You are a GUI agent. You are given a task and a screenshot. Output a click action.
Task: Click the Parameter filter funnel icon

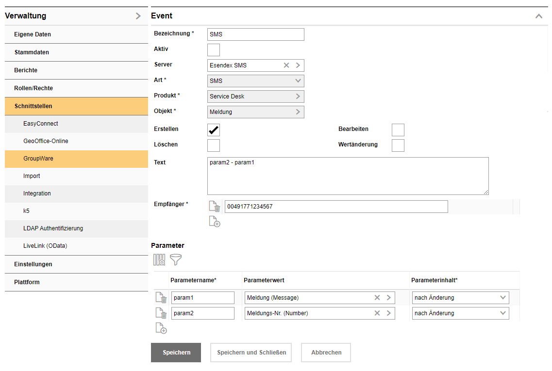(x=176, y=260)
